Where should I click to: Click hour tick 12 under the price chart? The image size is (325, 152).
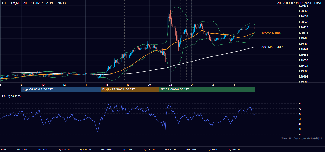[64, 85]
